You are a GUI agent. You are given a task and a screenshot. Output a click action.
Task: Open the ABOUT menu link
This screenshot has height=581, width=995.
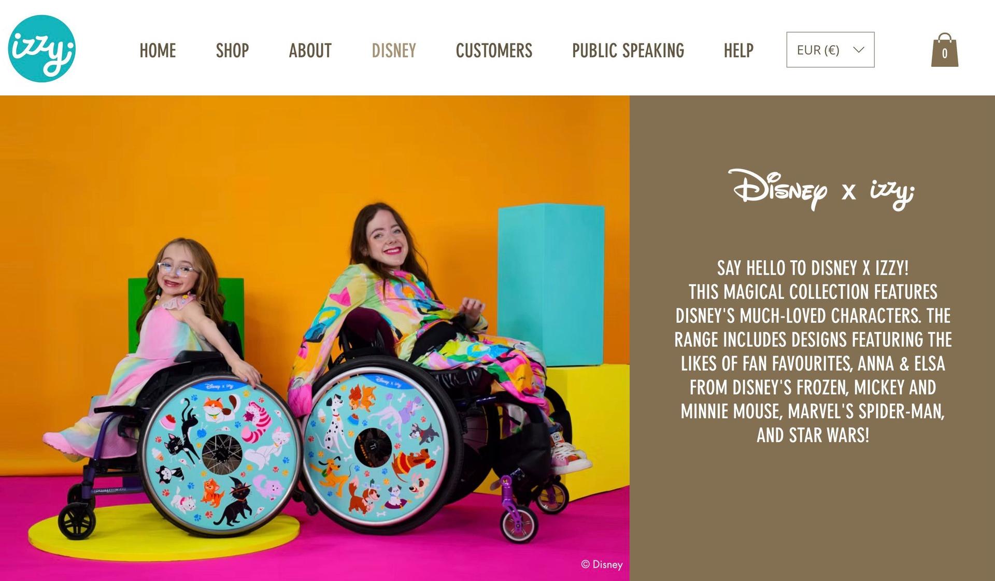pos(310,50)
